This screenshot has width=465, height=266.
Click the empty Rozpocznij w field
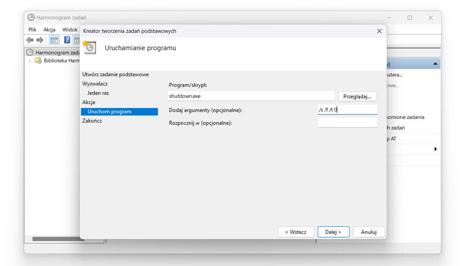tap(348, 123)
